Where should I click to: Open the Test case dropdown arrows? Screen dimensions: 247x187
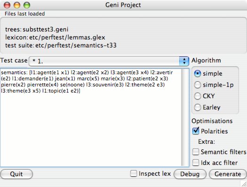pos(184,61)
